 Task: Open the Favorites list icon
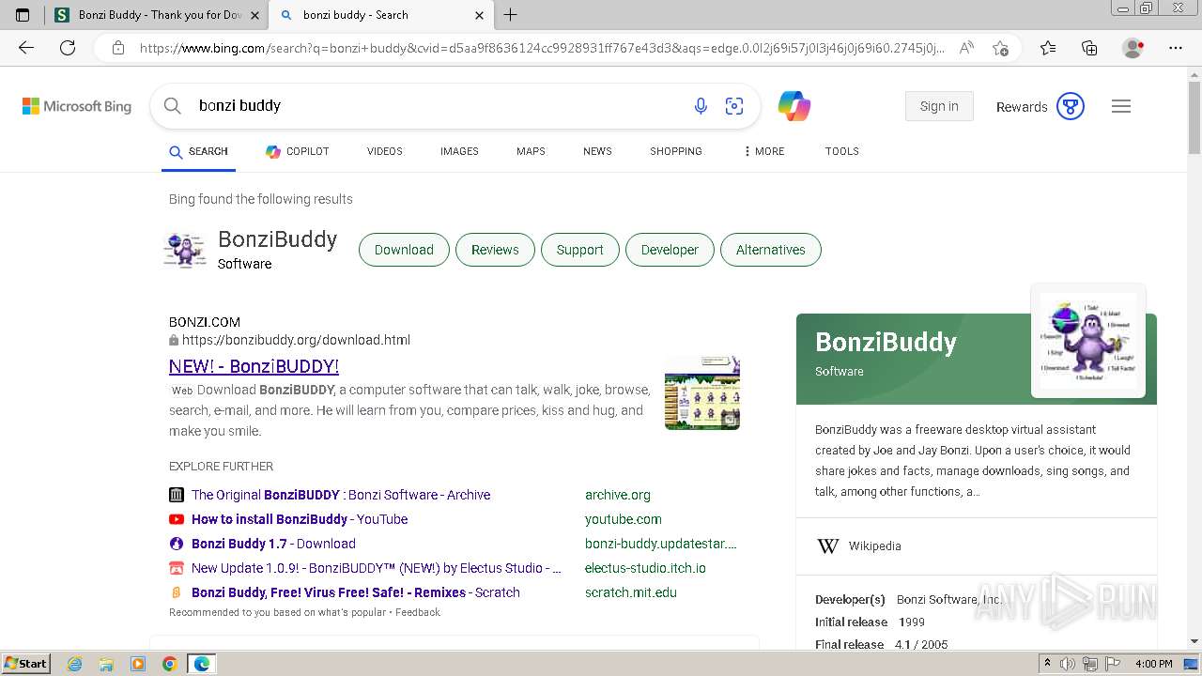tap(1048, 48)
